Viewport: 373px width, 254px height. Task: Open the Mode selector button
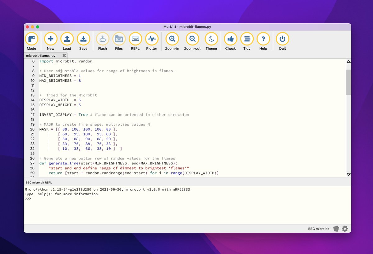coord(31,39)
